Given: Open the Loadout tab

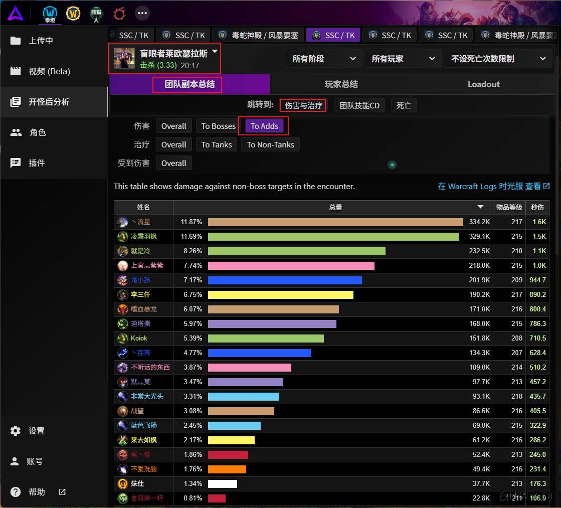Looking at the screenshot, I should point(483,84).
